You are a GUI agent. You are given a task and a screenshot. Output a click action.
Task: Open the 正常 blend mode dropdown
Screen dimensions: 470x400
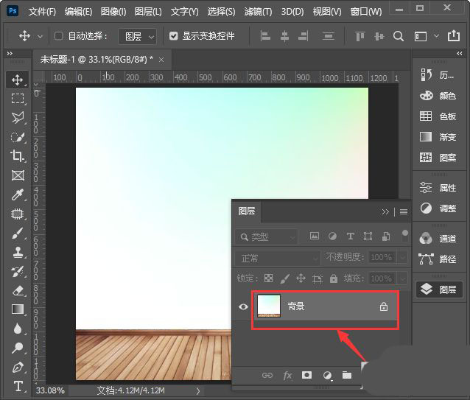click(277, 258)
